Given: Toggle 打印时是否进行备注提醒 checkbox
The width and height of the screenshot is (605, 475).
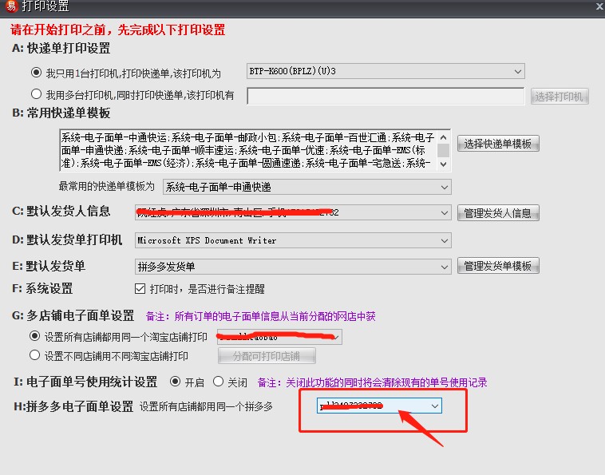Looking at the screenshot, I should click(140, 288).
